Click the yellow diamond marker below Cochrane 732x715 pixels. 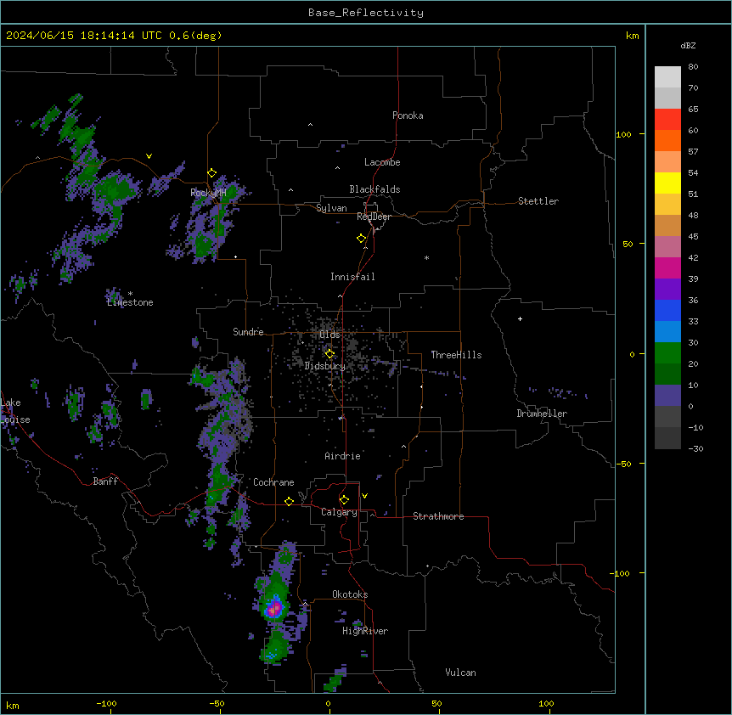pyautogui.click(x=289, y=501)
